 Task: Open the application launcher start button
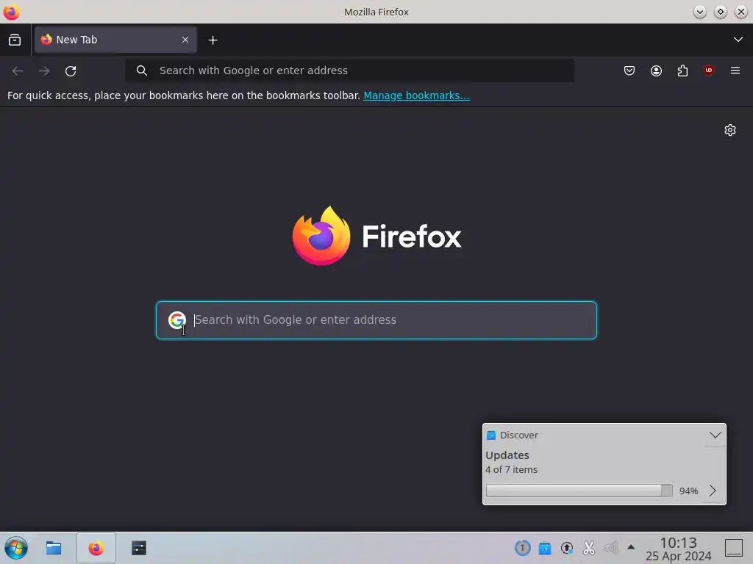(x=16, y=548)
